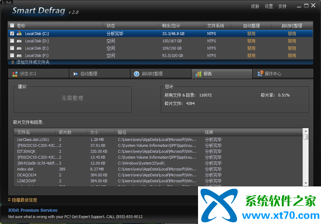The width and height of the screenshot is (321, 224).
Task: Toggle the select-all checkbox in the 卷标 header
Action: tap(12, 25)
